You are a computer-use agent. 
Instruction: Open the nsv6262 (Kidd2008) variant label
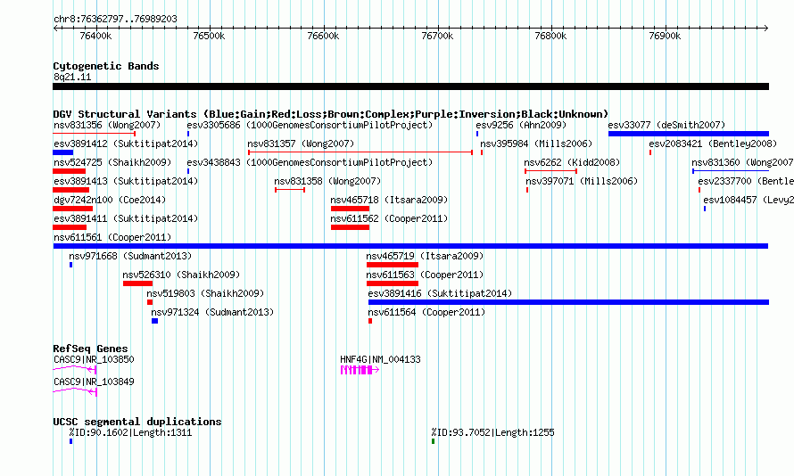click(572, 162)
